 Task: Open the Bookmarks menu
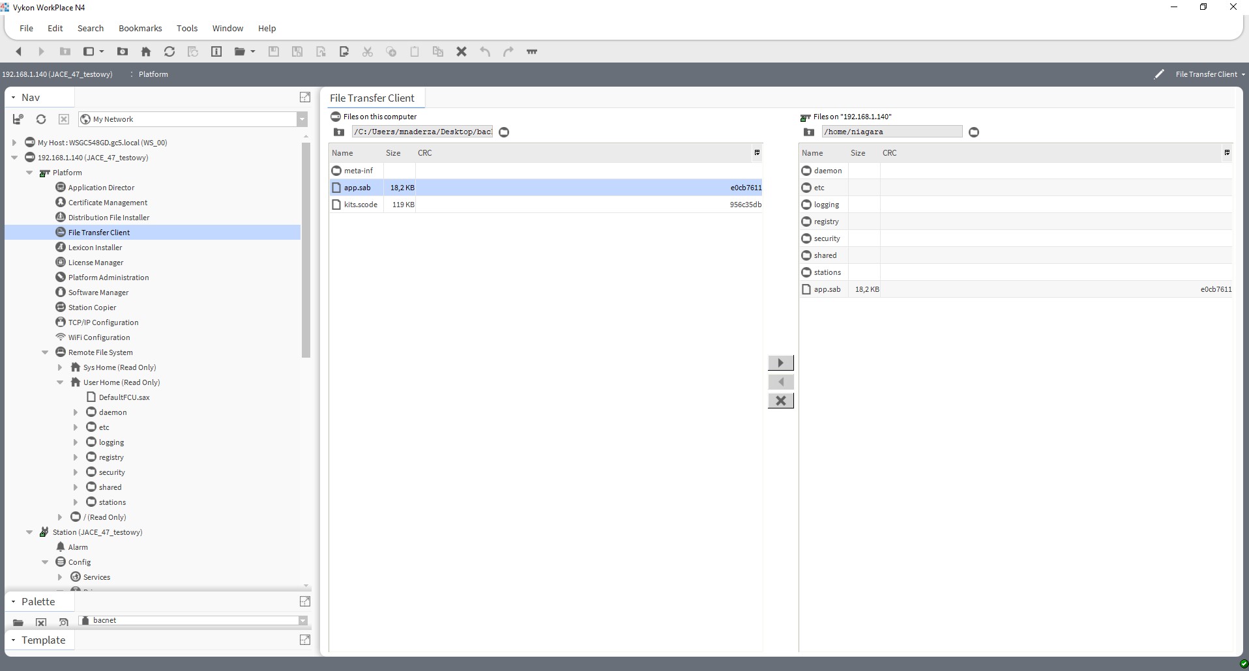[140, 28]
